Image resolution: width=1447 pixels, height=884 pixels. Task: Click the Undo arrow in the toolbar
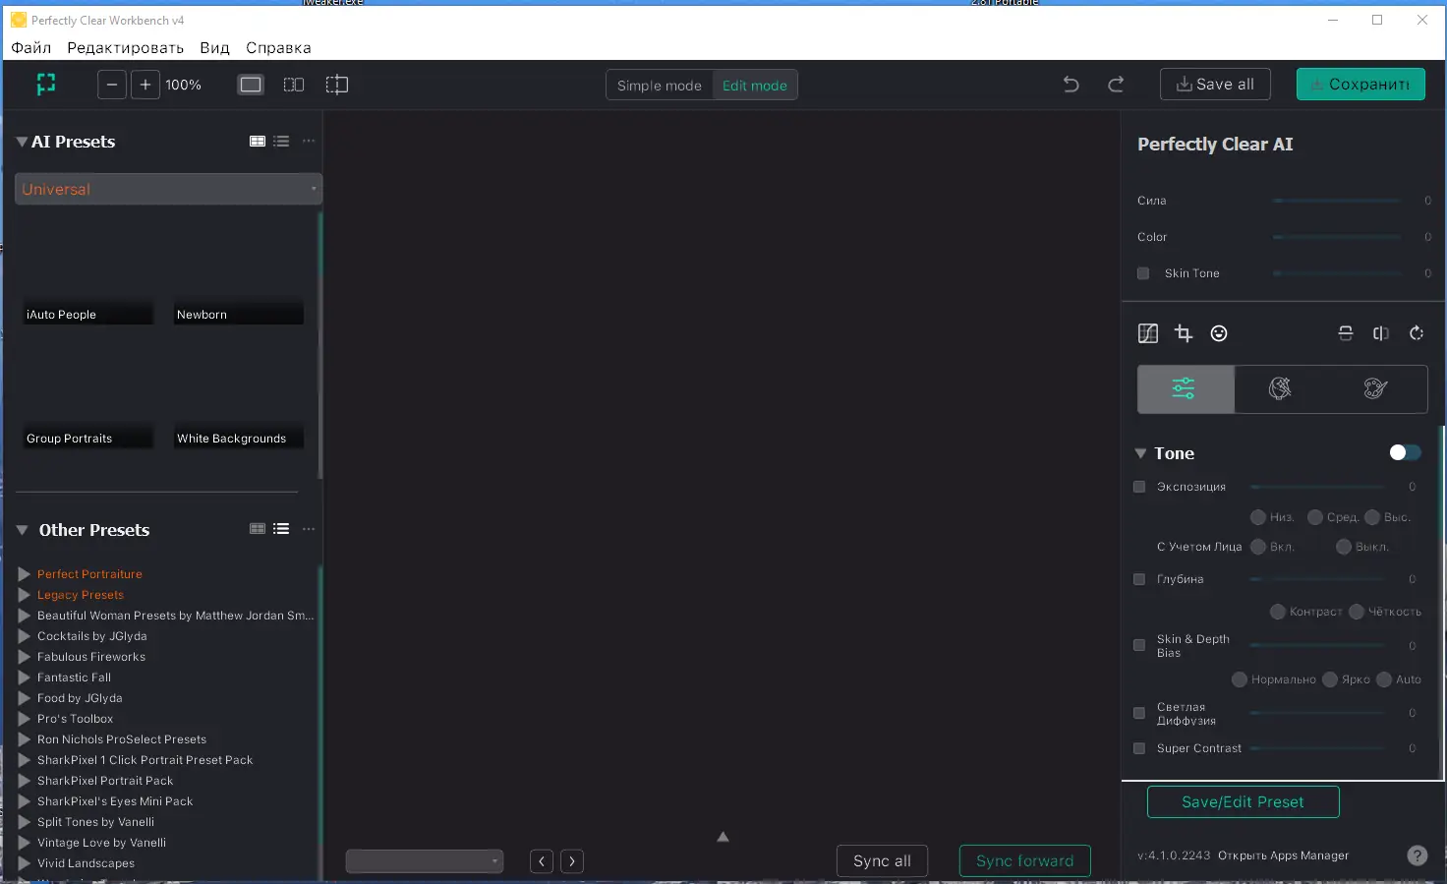(x=1071, y=85)
